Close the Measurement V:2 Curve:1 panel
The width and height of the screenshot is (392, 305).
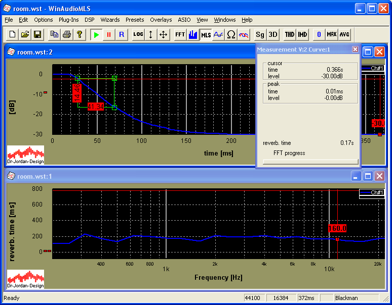pyautogui.click(x=355, y=49)
